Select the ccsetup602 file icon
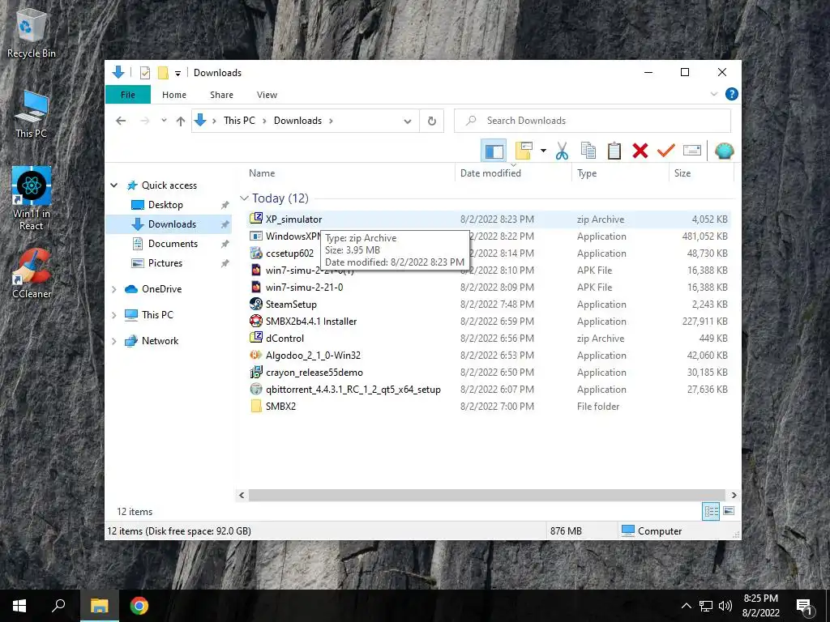830x622 pixels. click(x=256, y=253)
